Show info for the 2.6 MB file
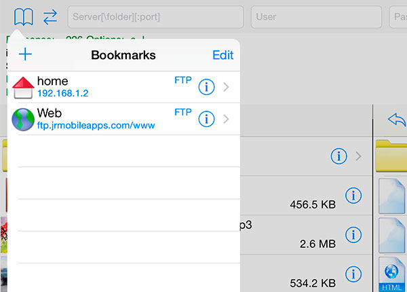 [353, 234]
